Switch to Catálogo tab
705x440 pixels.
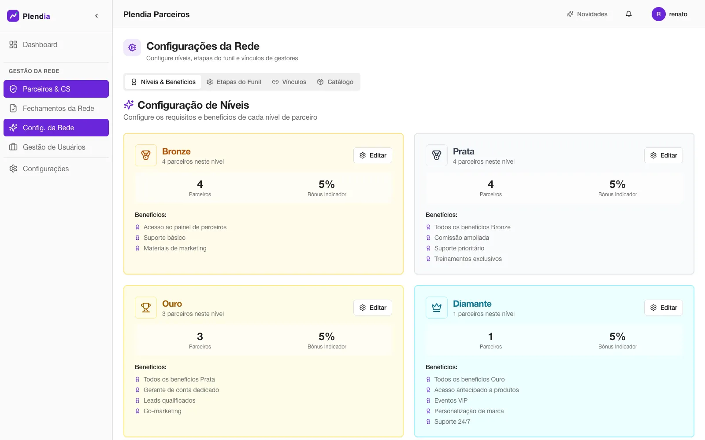tap(335, 82)
